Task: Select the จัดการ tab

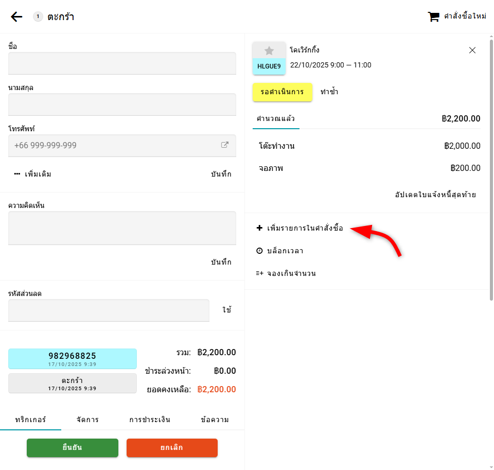Action: [x=87, y=420]
